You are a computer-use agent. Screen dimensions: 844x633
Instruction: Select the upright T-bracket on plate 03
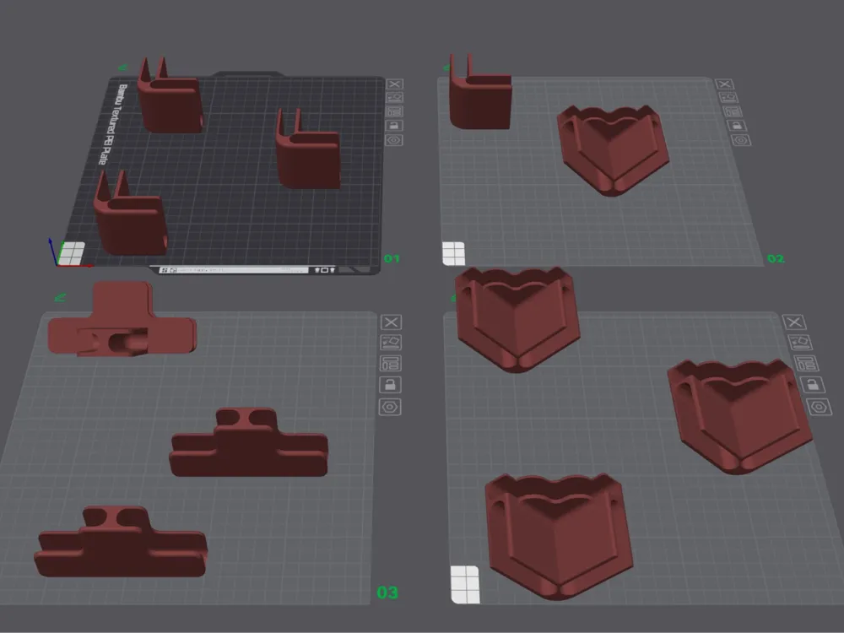[122, 318]
